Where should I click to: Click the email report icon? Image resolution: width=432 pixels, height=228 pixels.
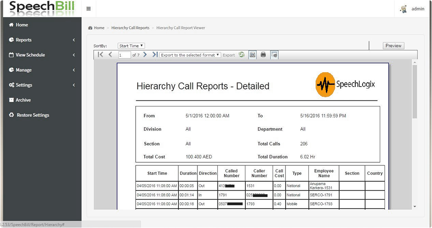point(274,55)
